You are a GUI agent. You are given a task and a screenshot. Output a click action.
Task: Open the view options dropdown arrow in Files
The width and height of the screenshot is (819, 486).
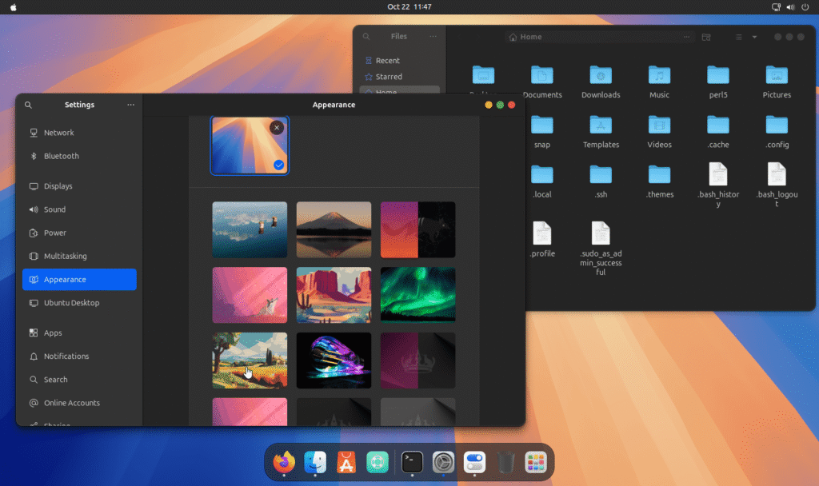pyautogui.click(x=754, y=37)
